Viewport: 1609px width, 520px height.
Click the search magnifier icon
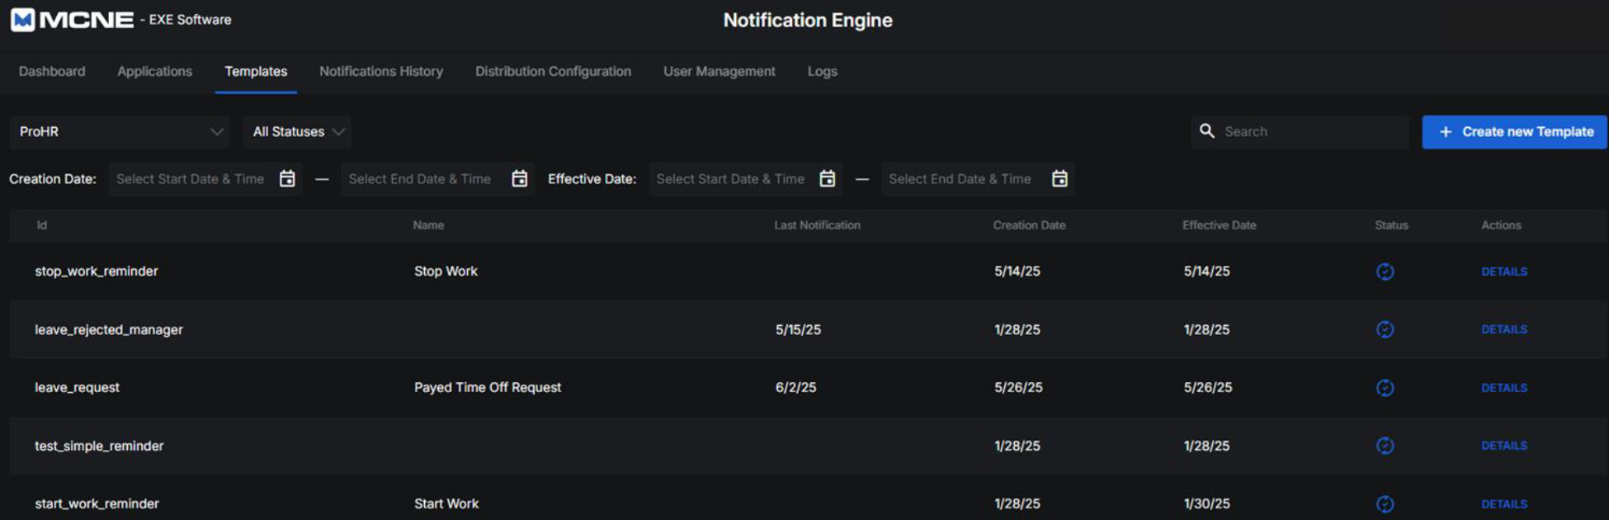1206,131
